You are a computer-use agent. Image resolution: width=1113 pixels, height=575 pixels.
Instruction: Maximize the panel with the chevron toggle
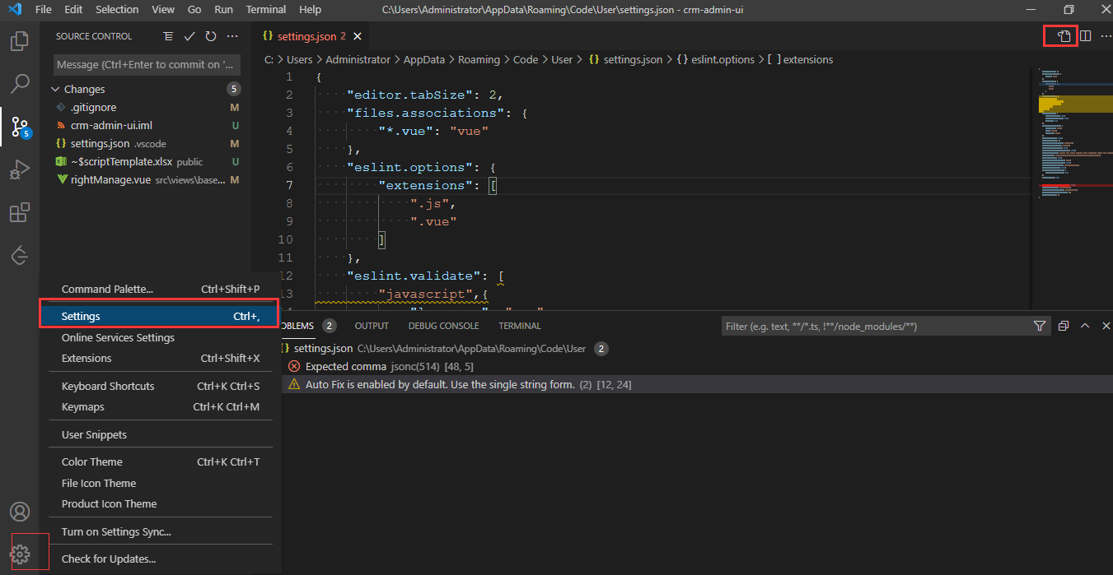pyautogui.click(x=1085, y=326)
